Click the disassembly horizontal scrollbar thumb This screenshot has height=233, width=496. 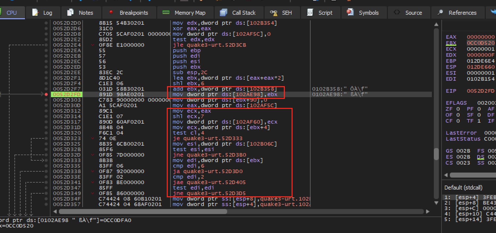coord(143,212)
